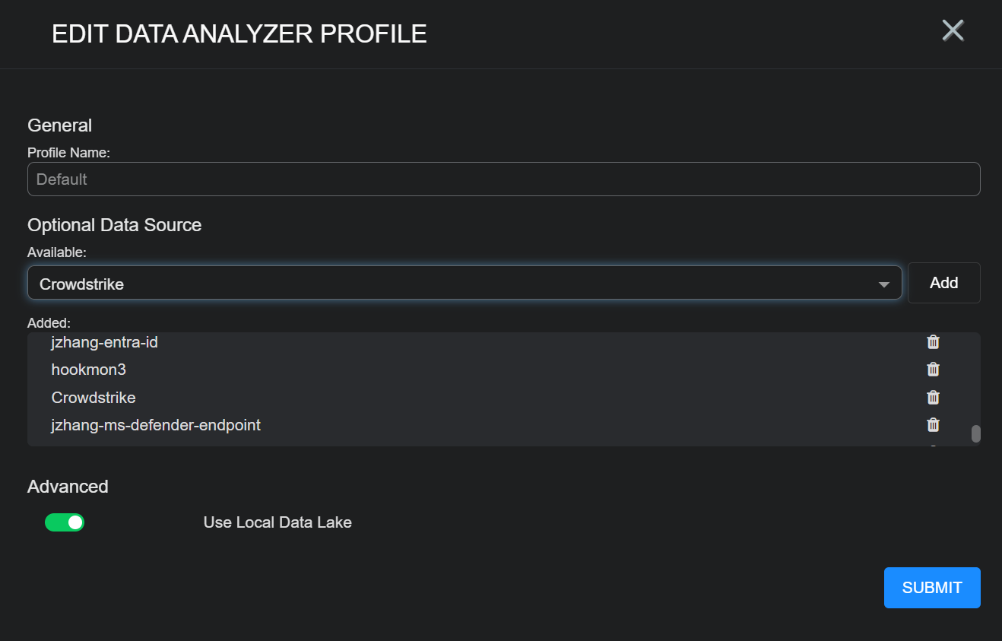The height and width of the screenshot is (641, 1002).
Task: Click the General section heading
Action: click(59, 125)
